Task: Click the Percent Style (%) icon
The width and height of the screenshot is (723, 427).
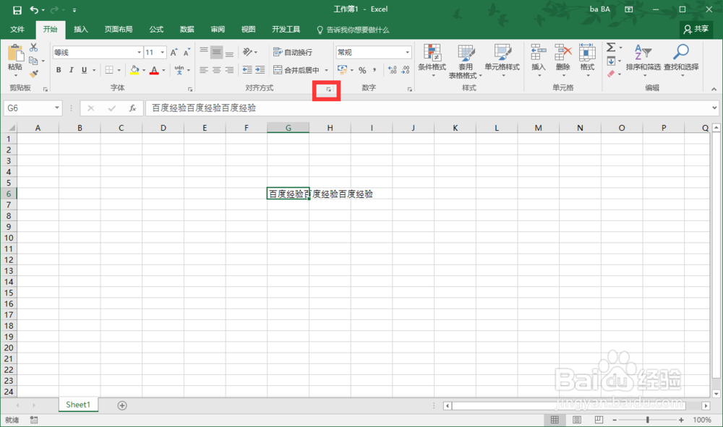Action: (363, 70)
